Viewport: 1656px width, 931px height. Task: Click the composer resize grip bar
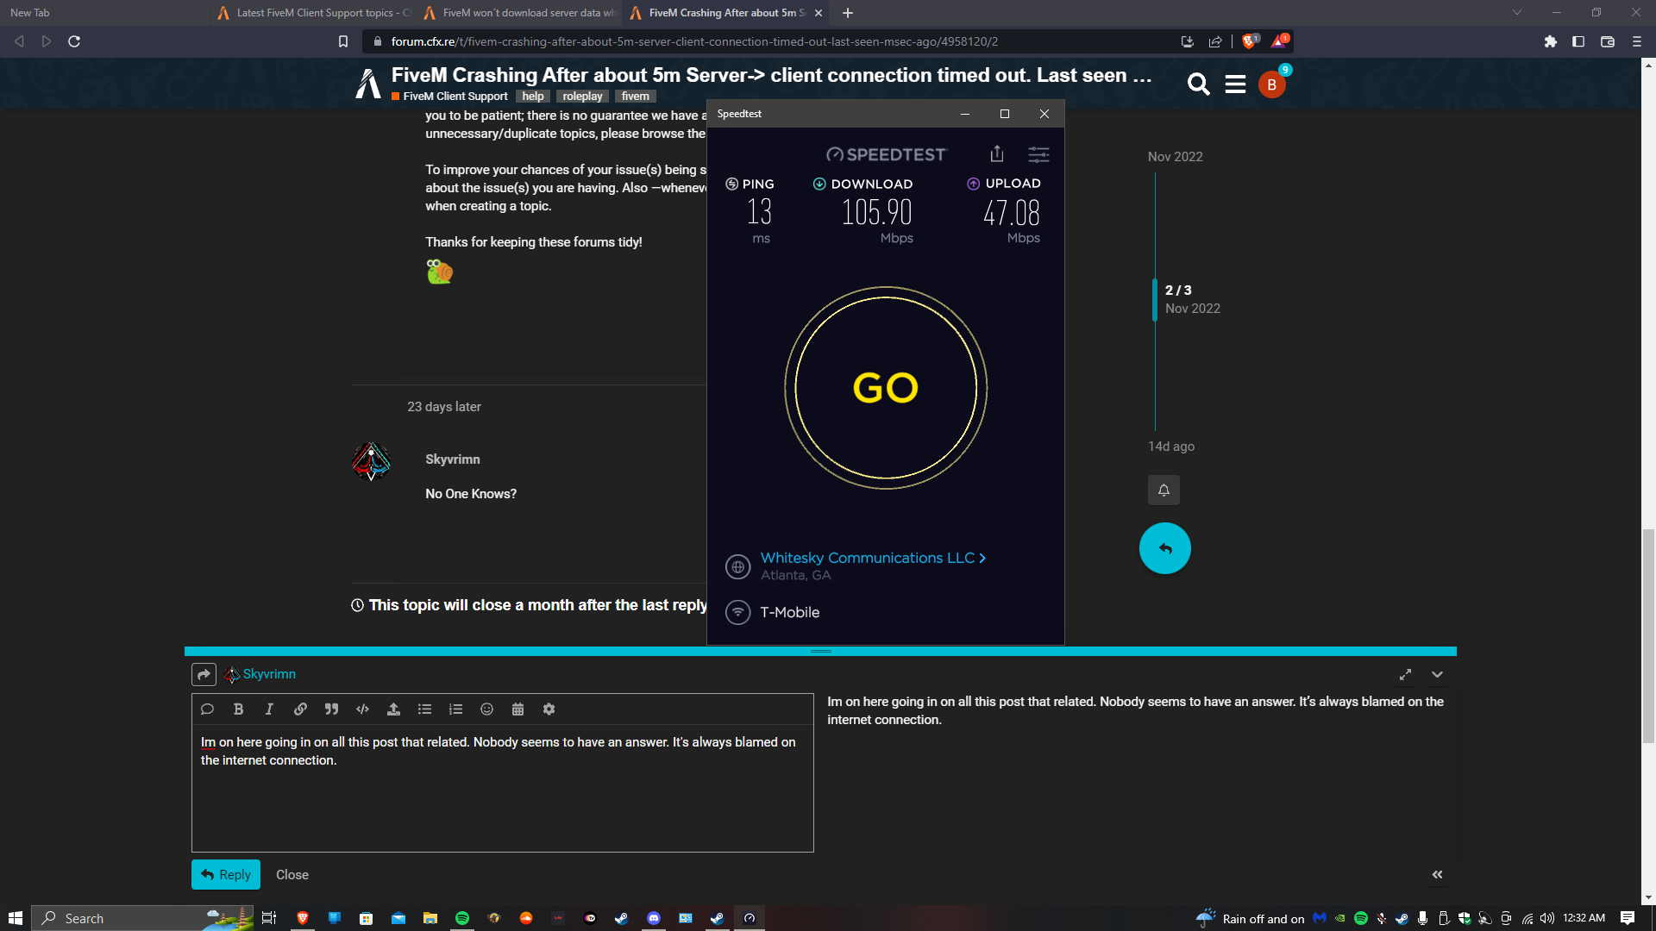pyautogui.click(x=820, y=652)
